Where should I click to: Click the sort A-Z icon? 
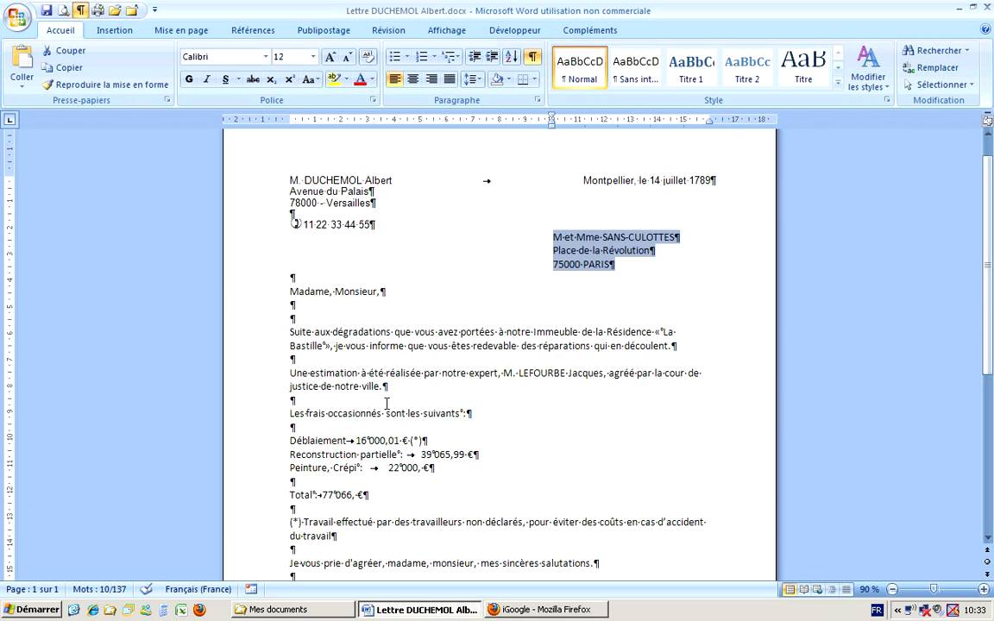[x=512, y=57]
